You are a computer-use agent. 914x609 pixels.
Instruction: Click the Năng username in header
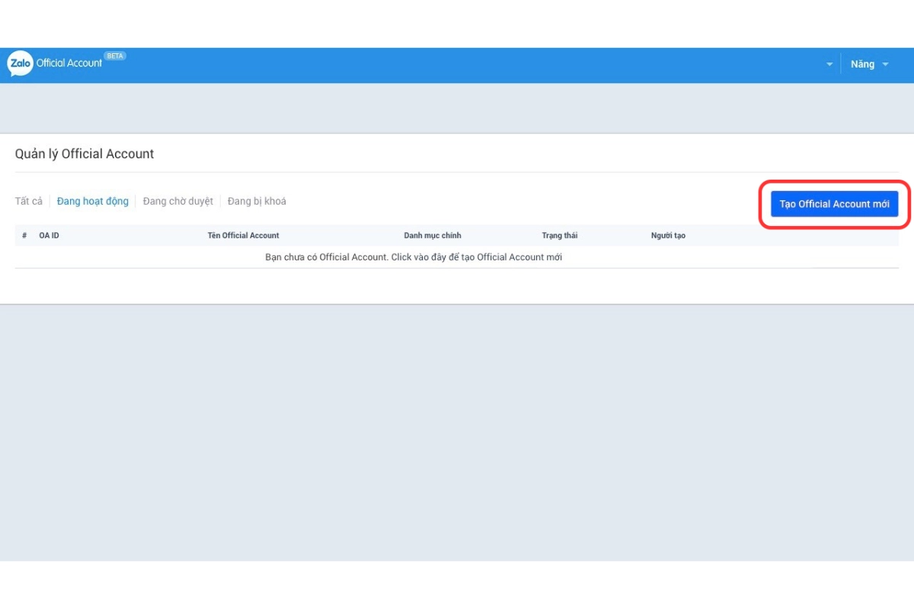pyautogui.click(x=862, y=65)
